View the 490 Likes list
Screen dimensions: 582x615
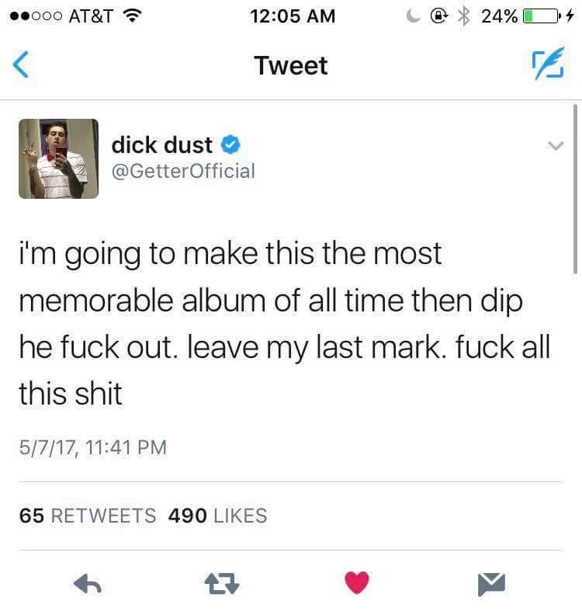coord(217,516)
